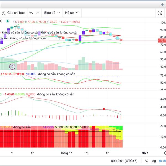Toggle fullscreen chart mode icon
This screenshot has height=166, width=166.
coord(160,13)
